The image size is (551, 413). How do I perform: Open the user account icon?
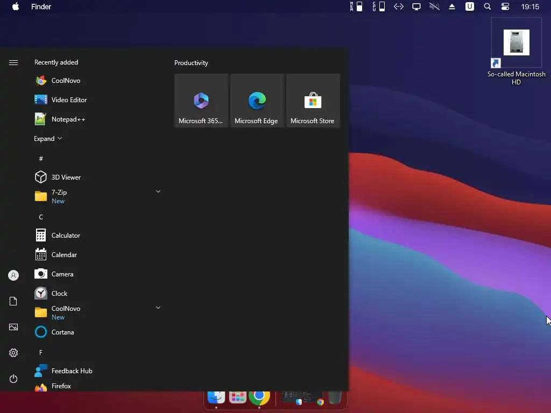pyautogui.click(x=13, y=275)
